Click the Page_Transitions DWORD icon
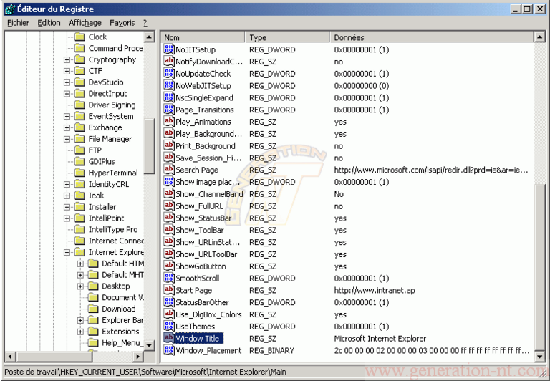The width and height of the screenshot is (550, 381). [x=169, y=110]
